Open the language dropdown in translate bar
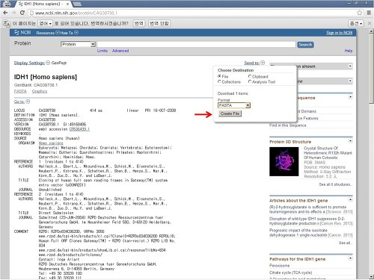Viewport: 374px width, 280px height. [x=45, y=23]
